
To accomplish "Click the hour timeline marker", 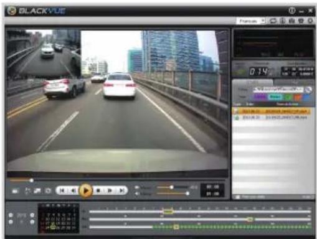I will tap(168, 212).
